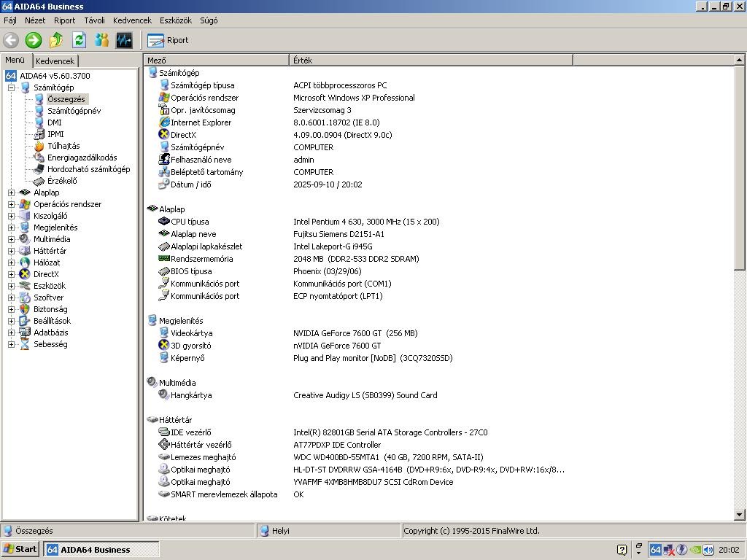The image size is (747, 560).
Task: Click the Intel Pentium 4 630 CPU value
Action: pos(366,222)
